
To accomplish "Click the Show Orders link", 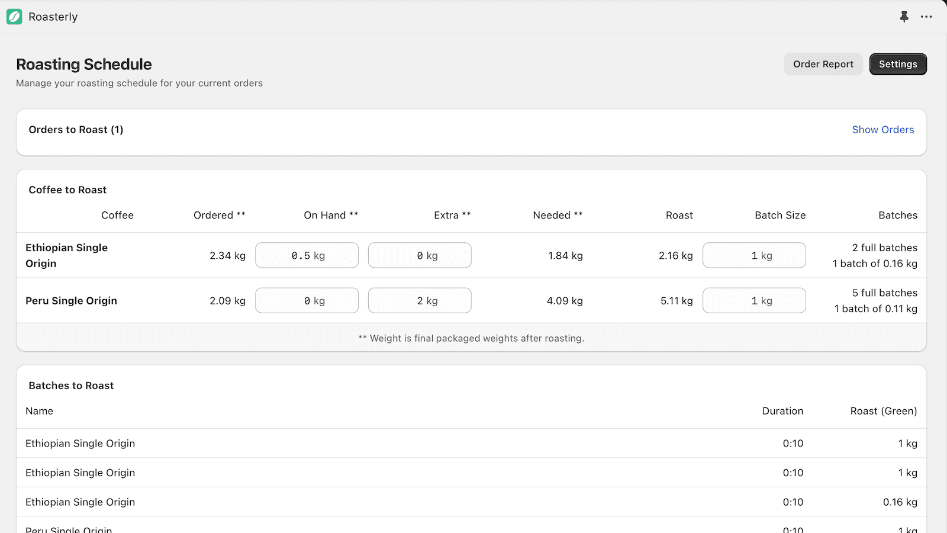I will [883, 130].
